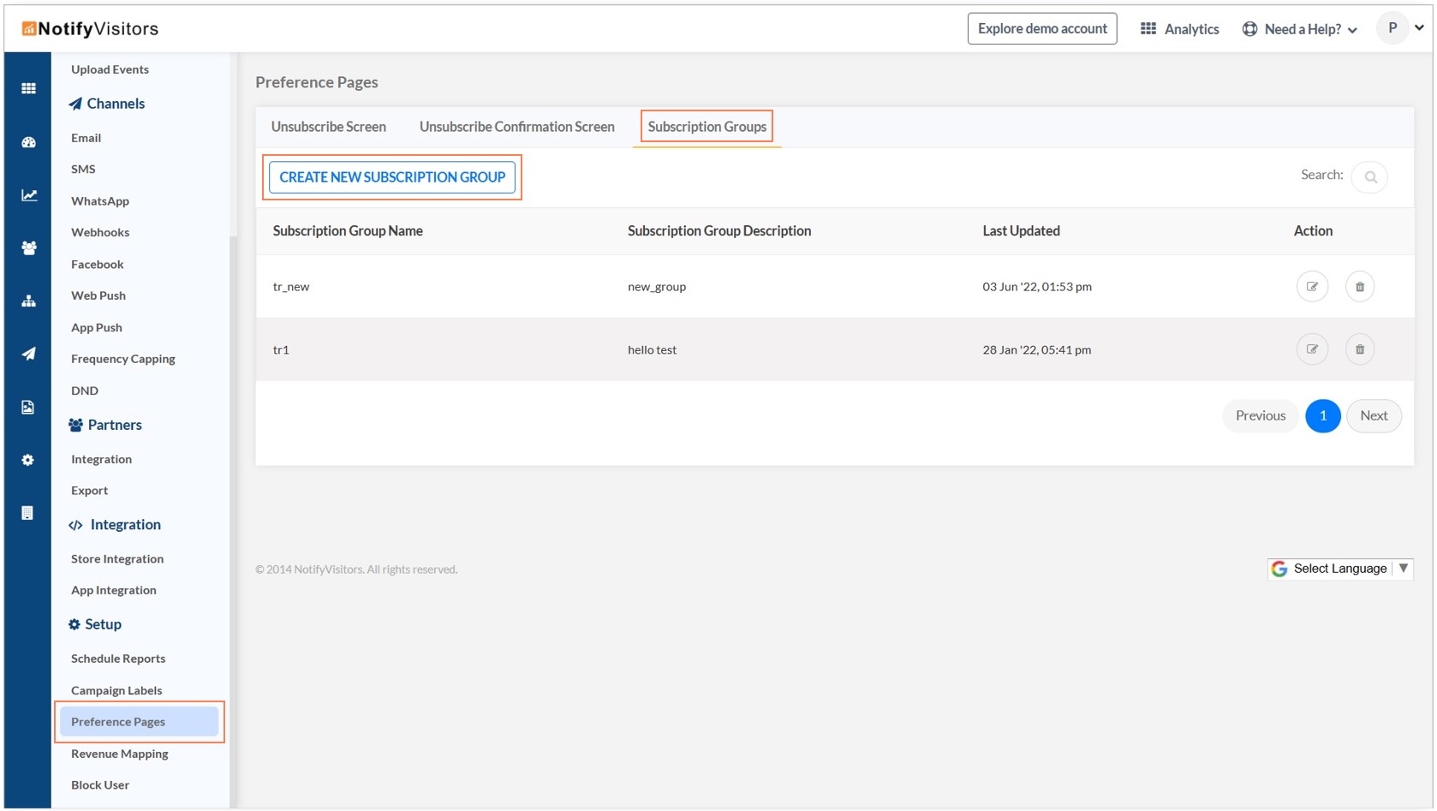Screen dimensions: 1437x811
Task: Sort by Subscription Group Description column
Action: click(x=719, y=231)
